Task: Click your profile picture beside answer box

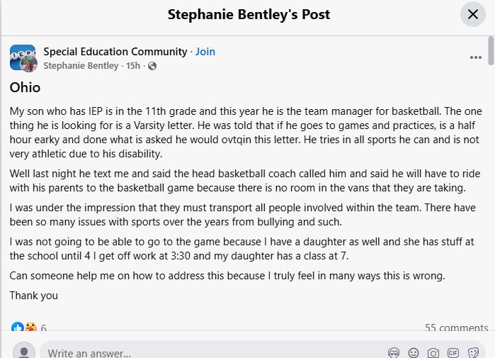Action: tap(24, 352)
